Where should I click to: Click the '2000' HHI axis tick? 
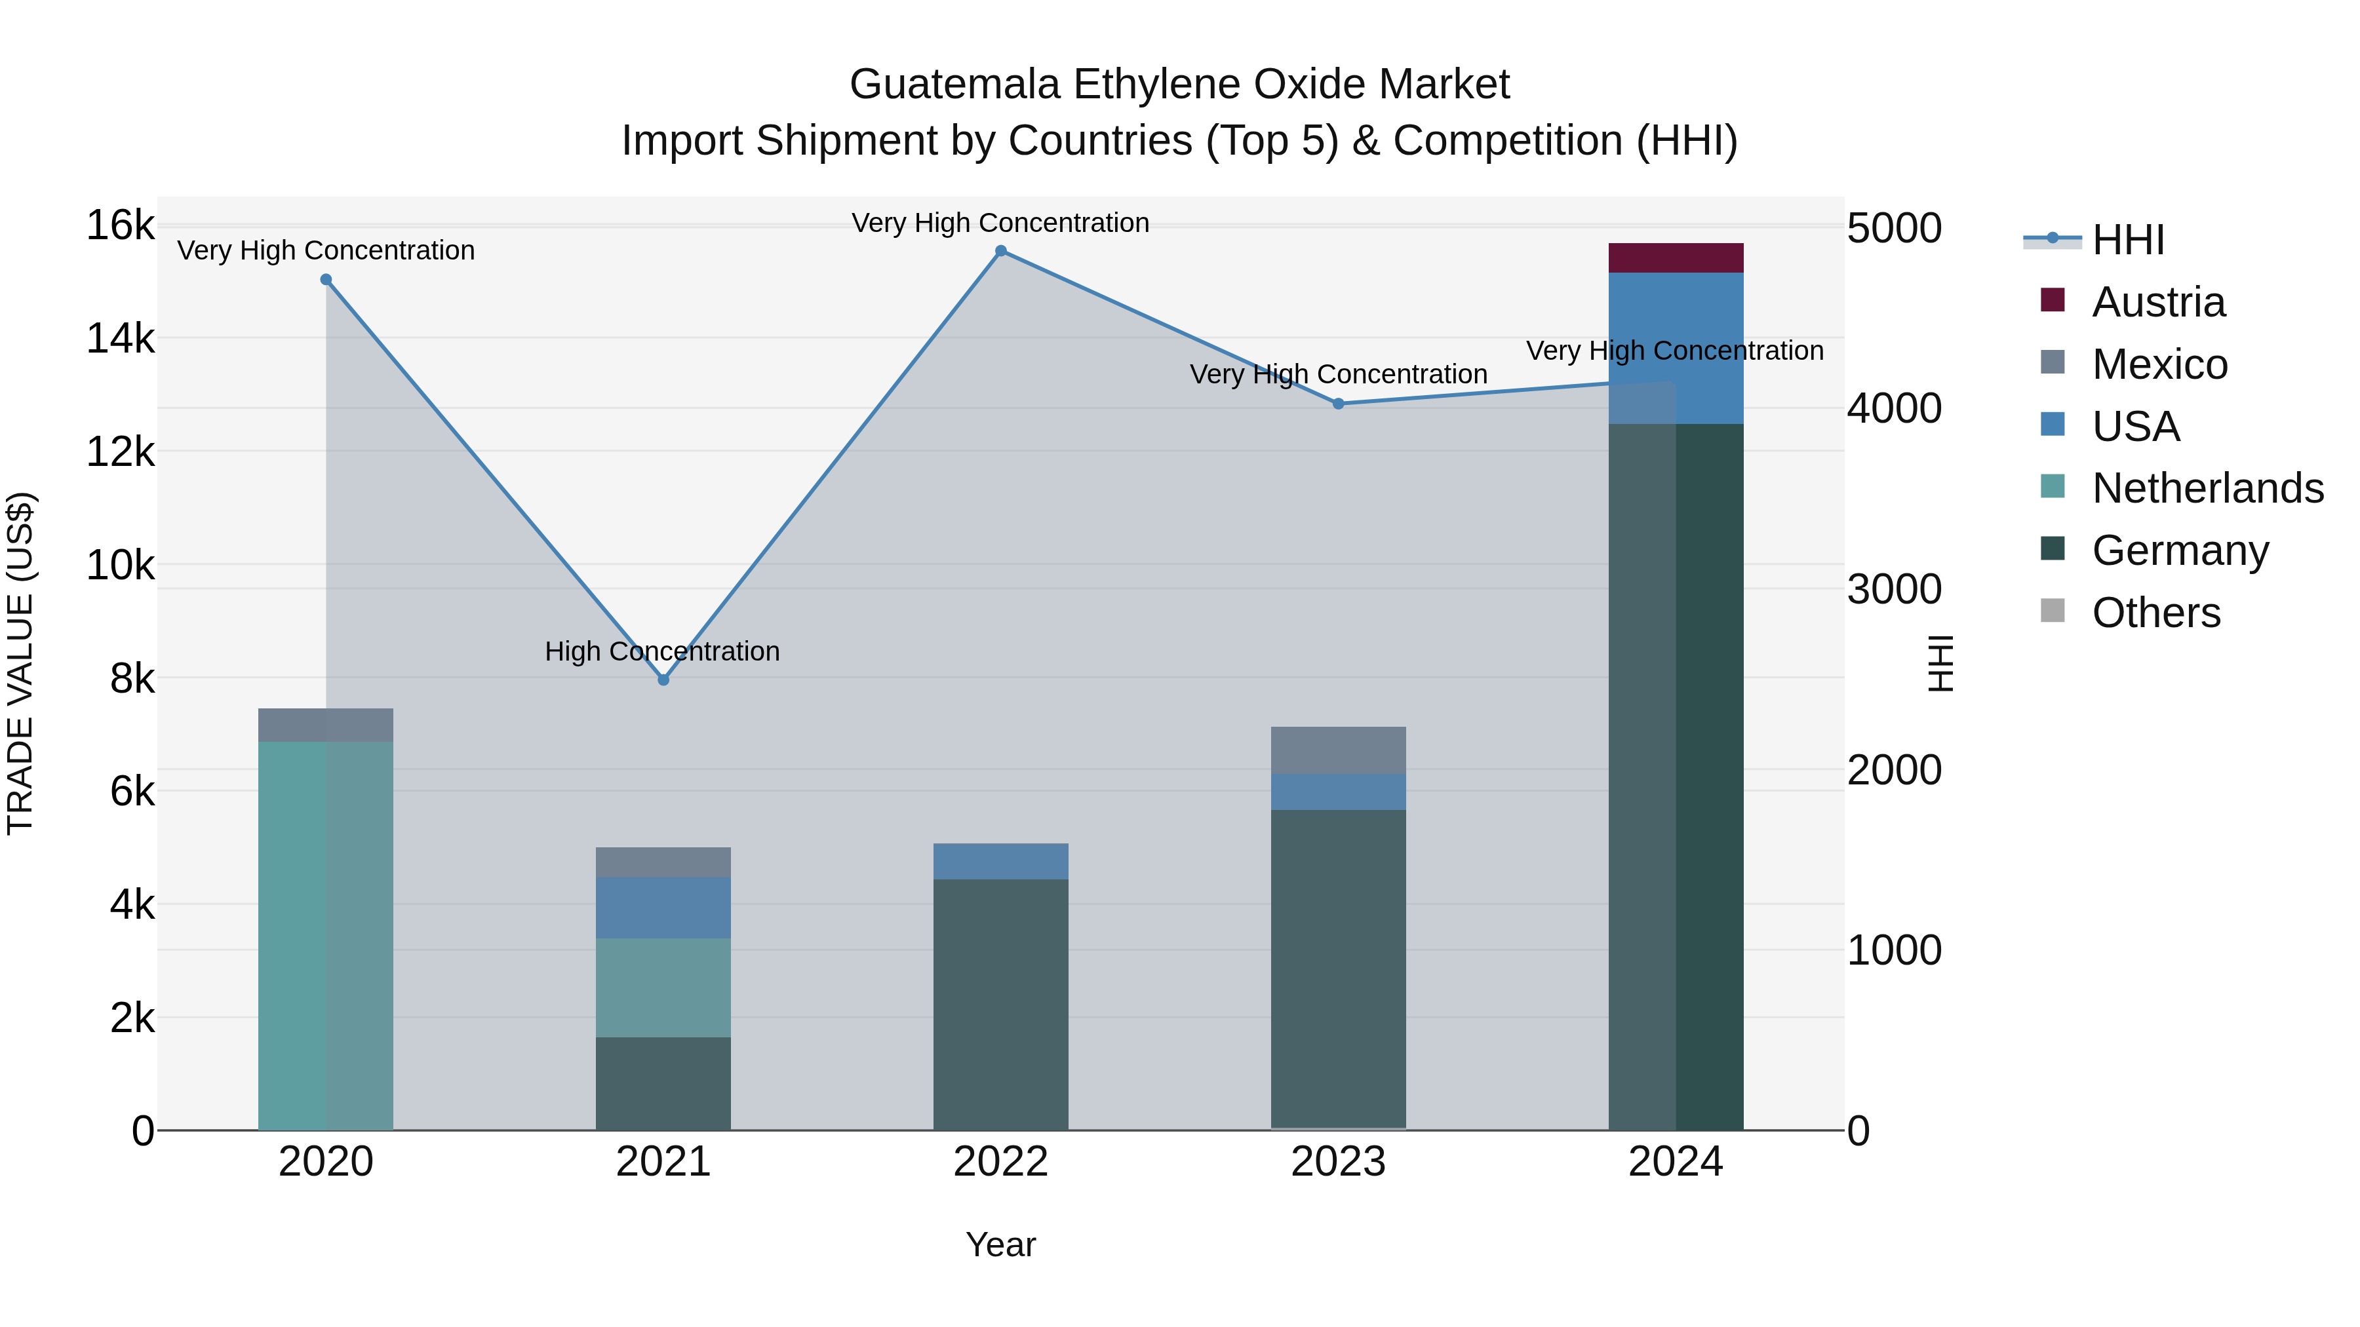click(x=1894, y=769)
